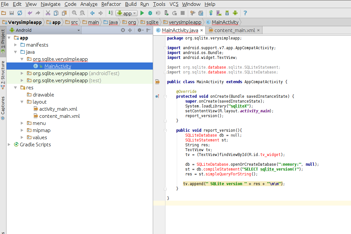Screen dimensions: 351x234
Task: Switch to the content_main.xml tab
Action: coord(234,30)
